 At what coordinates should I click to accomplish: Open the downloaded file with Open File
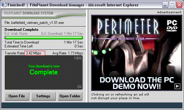17,96
